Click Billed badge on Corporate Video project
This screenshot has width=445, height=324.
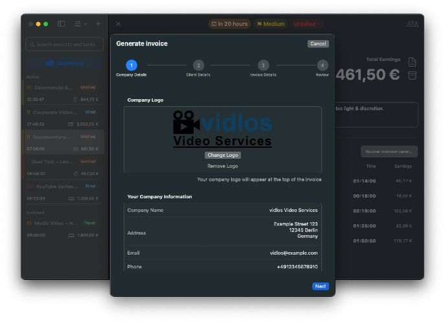tap(90, 112)
